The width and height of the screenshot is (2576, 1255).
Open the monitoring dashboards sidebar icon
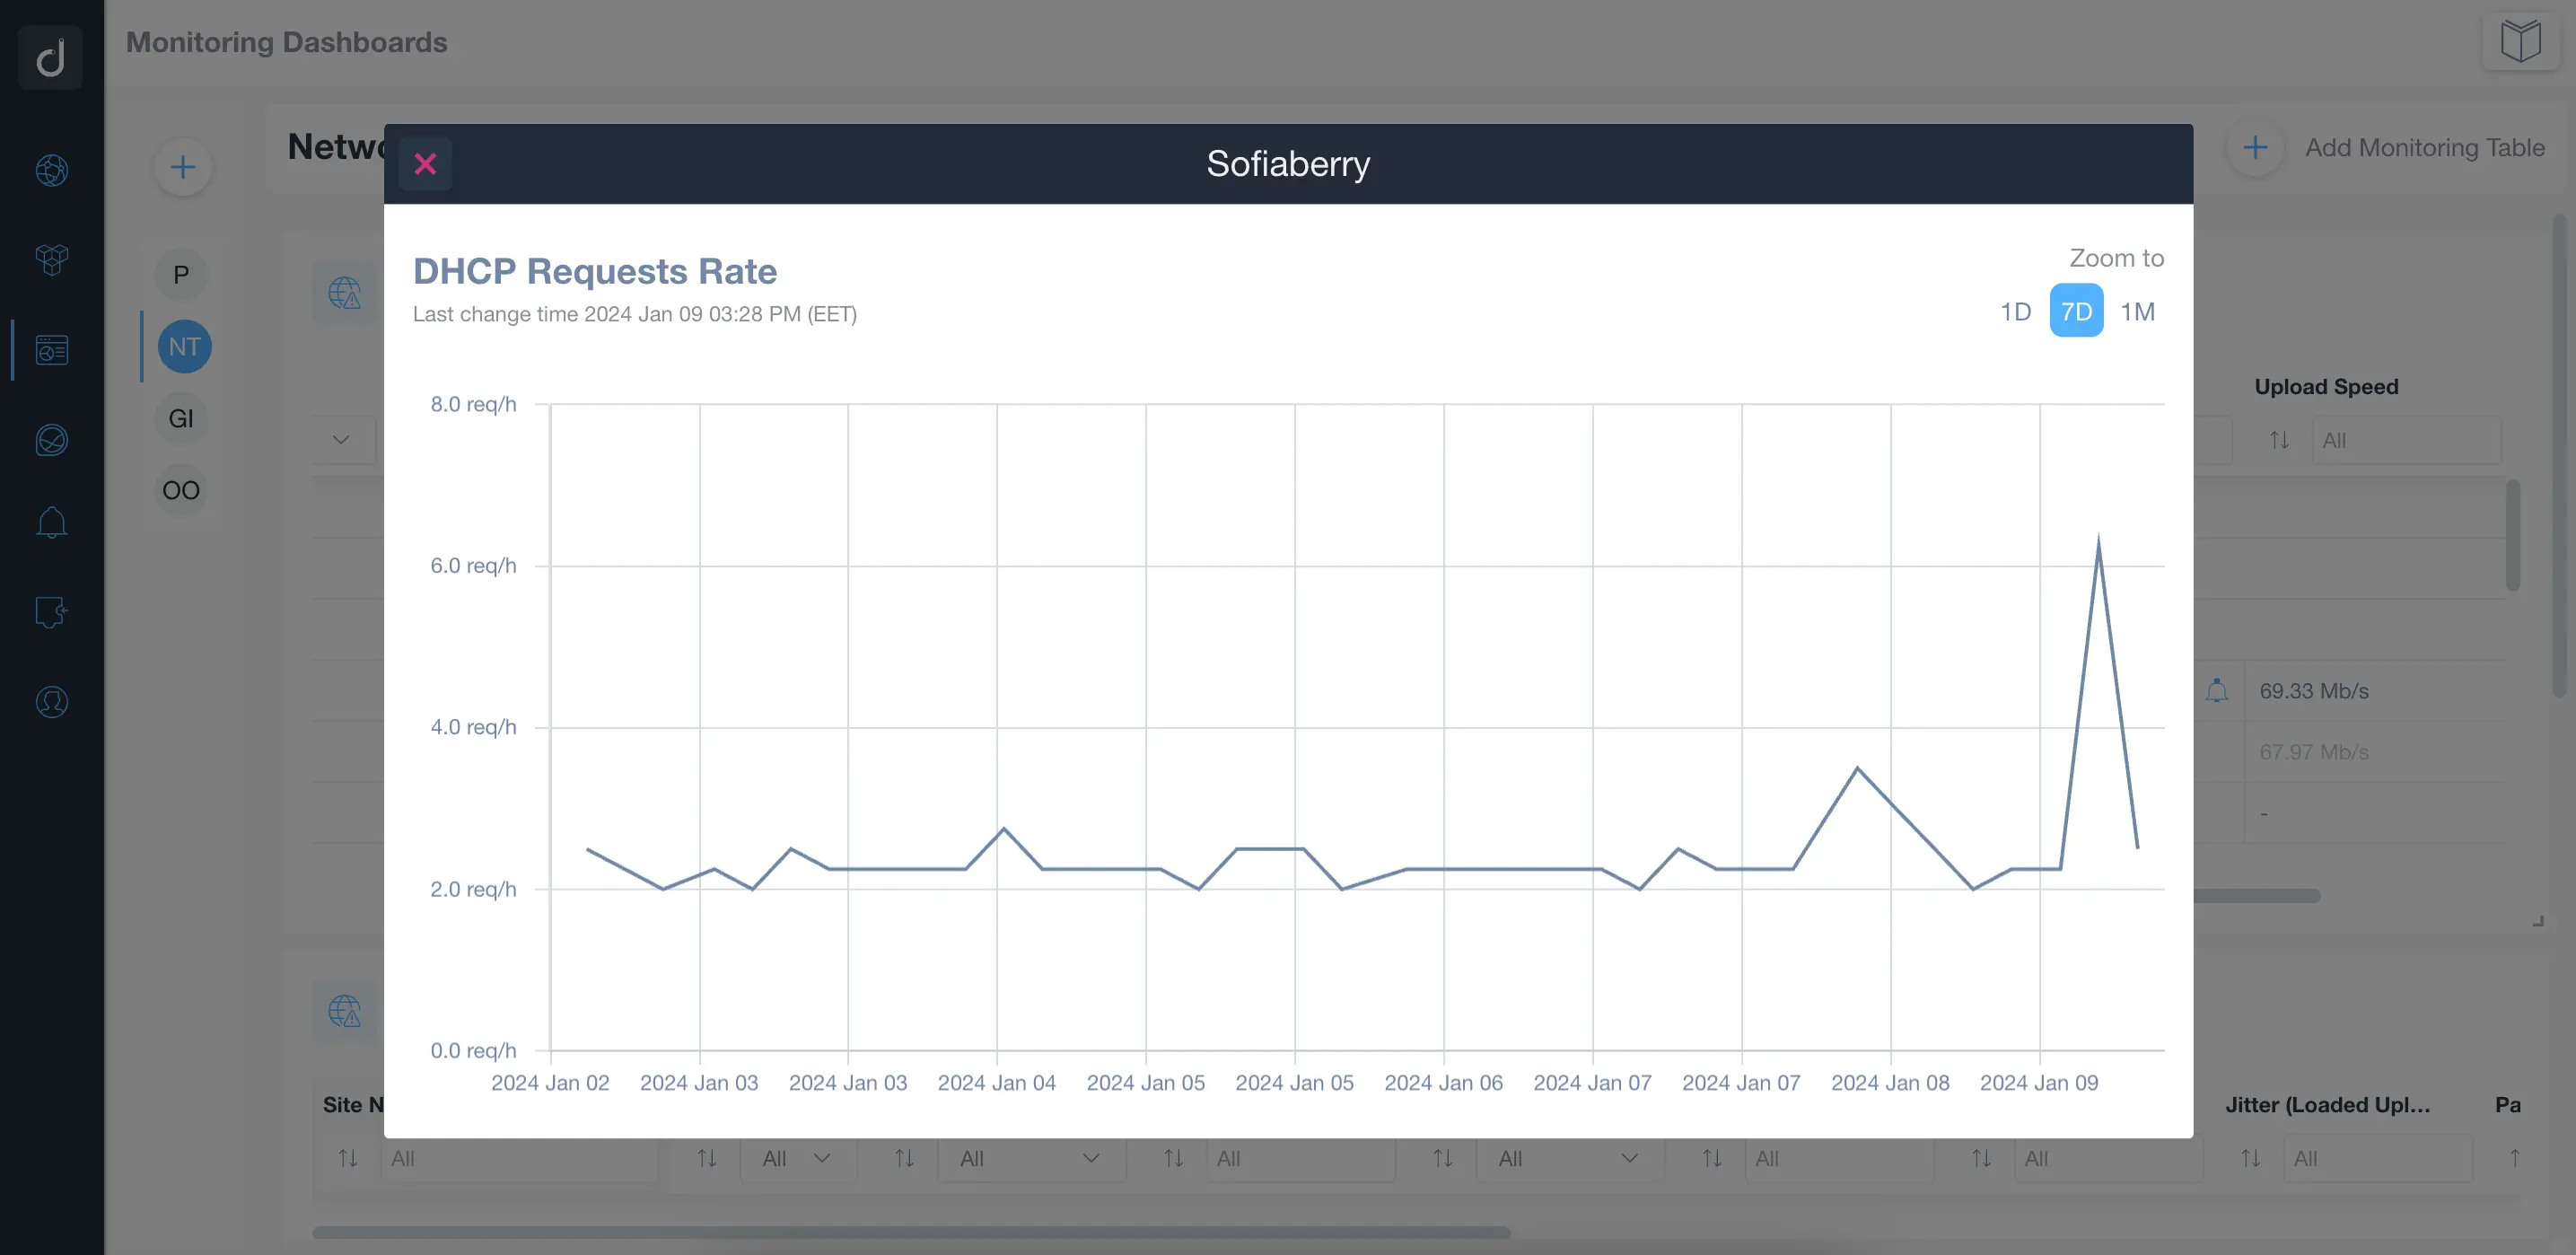point(52,350)
